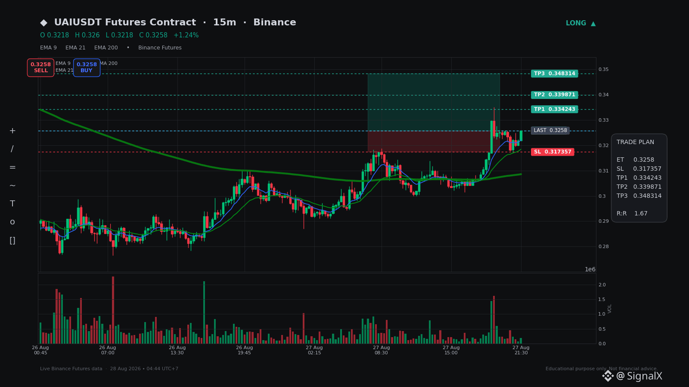This screenshot has height=387, width=689.
Task: Click the low value L 0.3218
Action: pos(119,35)
